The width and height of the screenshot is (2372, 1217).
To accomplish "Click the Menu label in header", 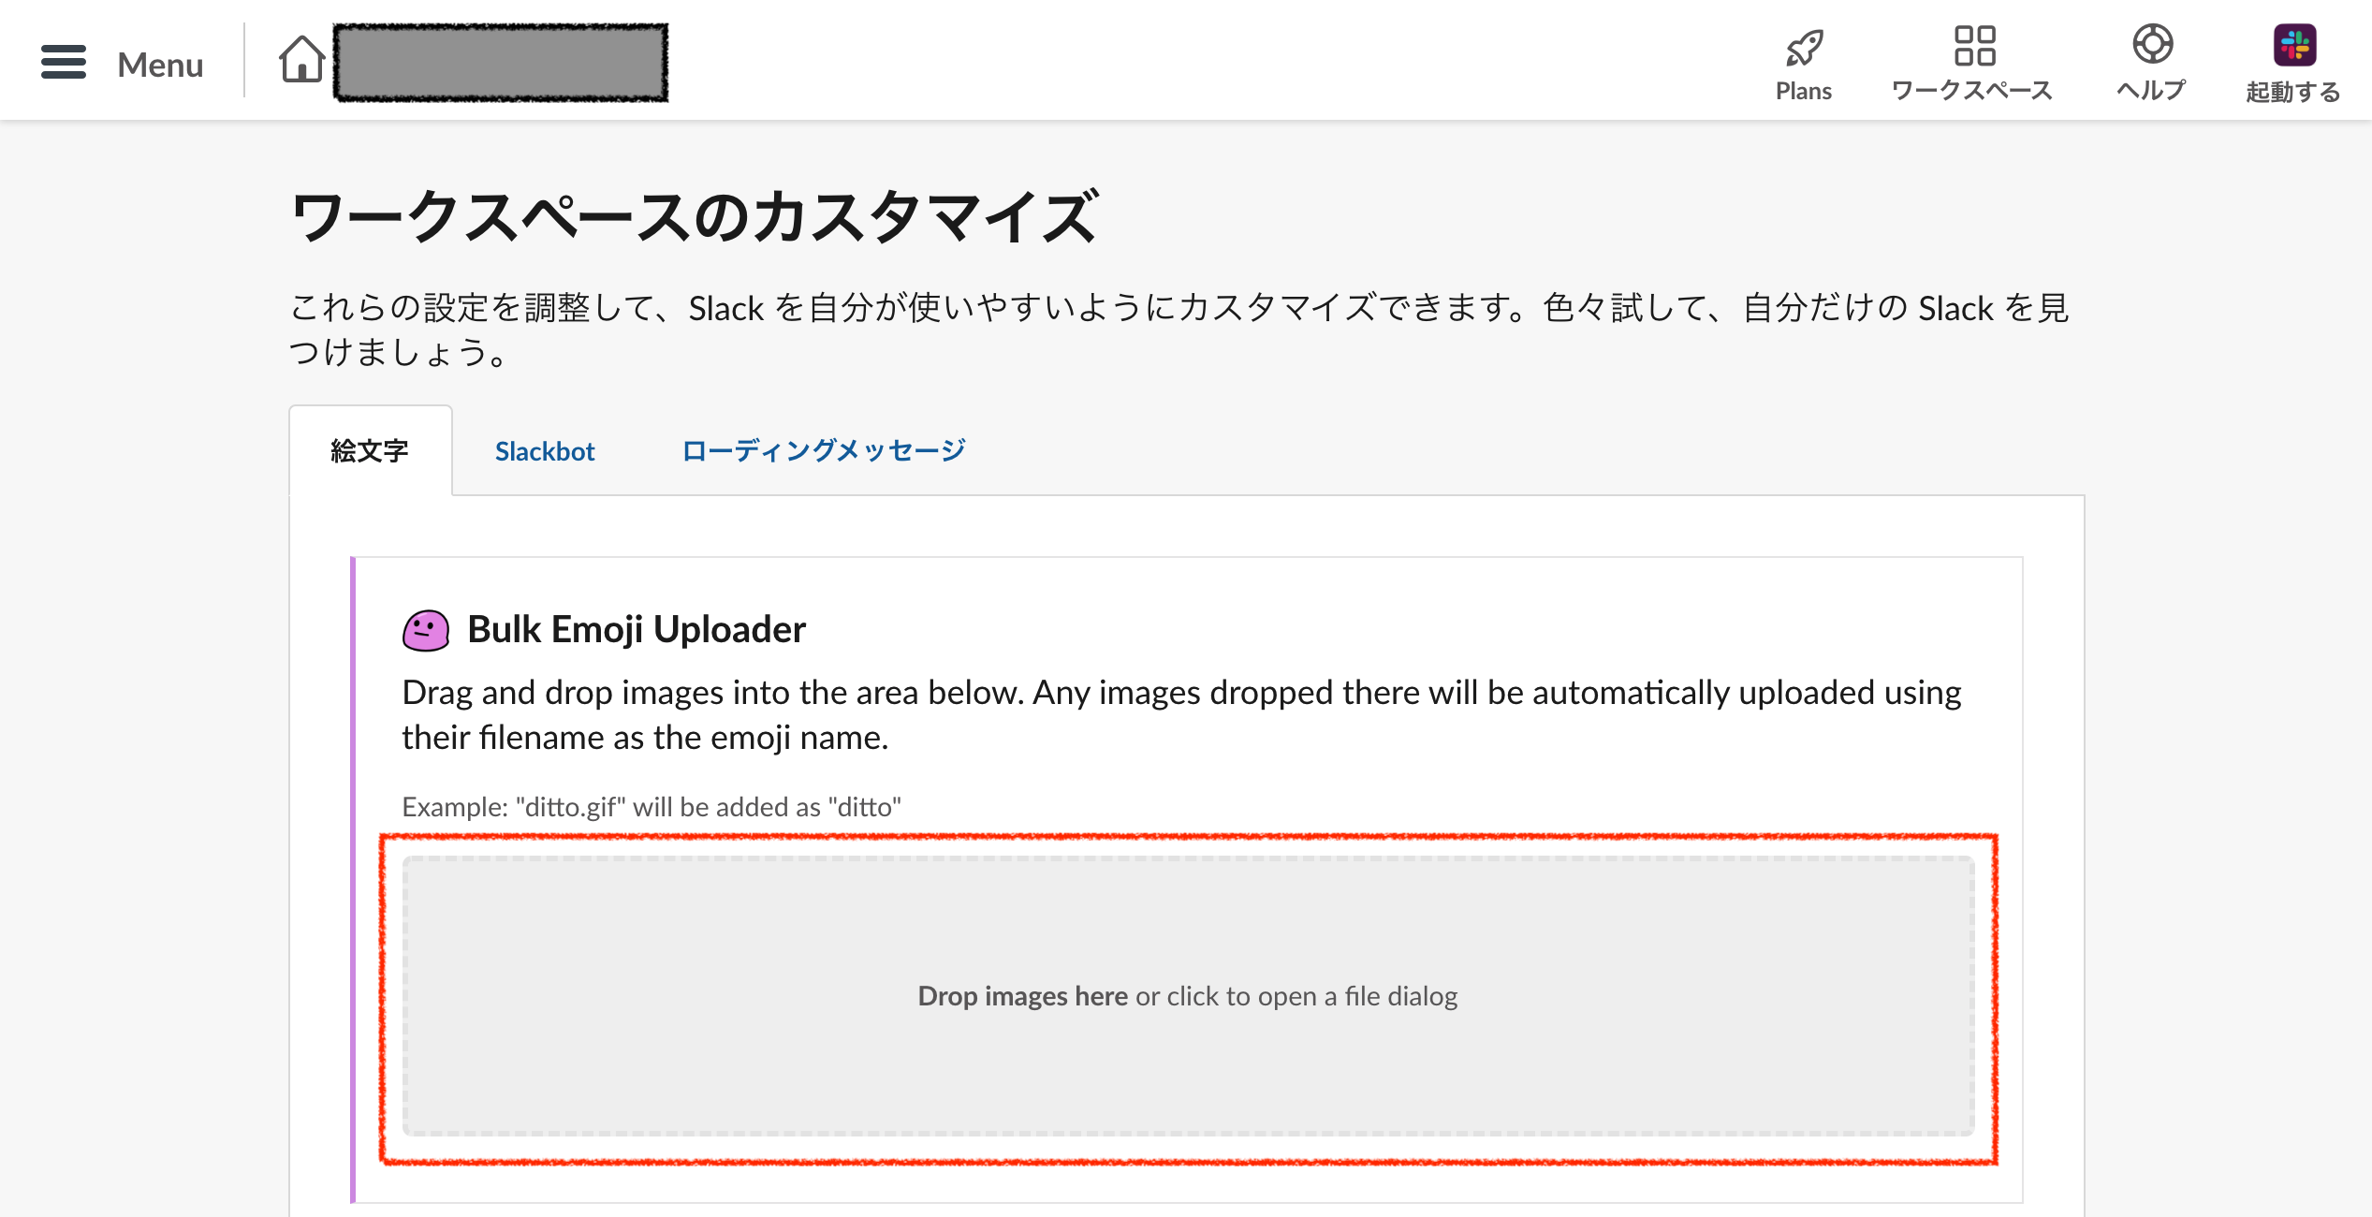I will coord(160,65).
